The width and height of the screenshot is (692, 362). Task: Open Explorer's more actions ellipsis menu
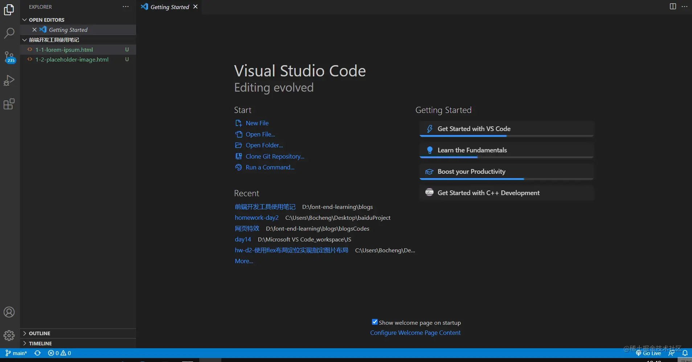click(126, 7)
